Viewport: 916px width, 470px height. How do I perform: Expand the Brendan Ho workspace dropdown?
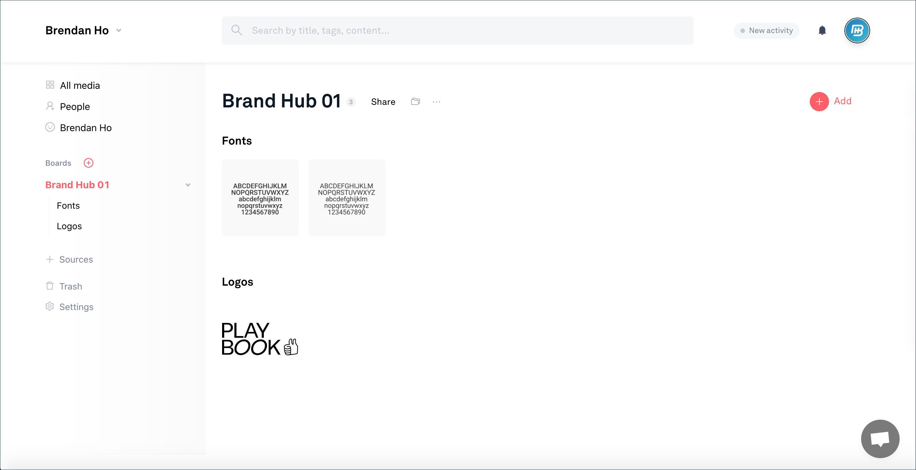click(119, 30)
